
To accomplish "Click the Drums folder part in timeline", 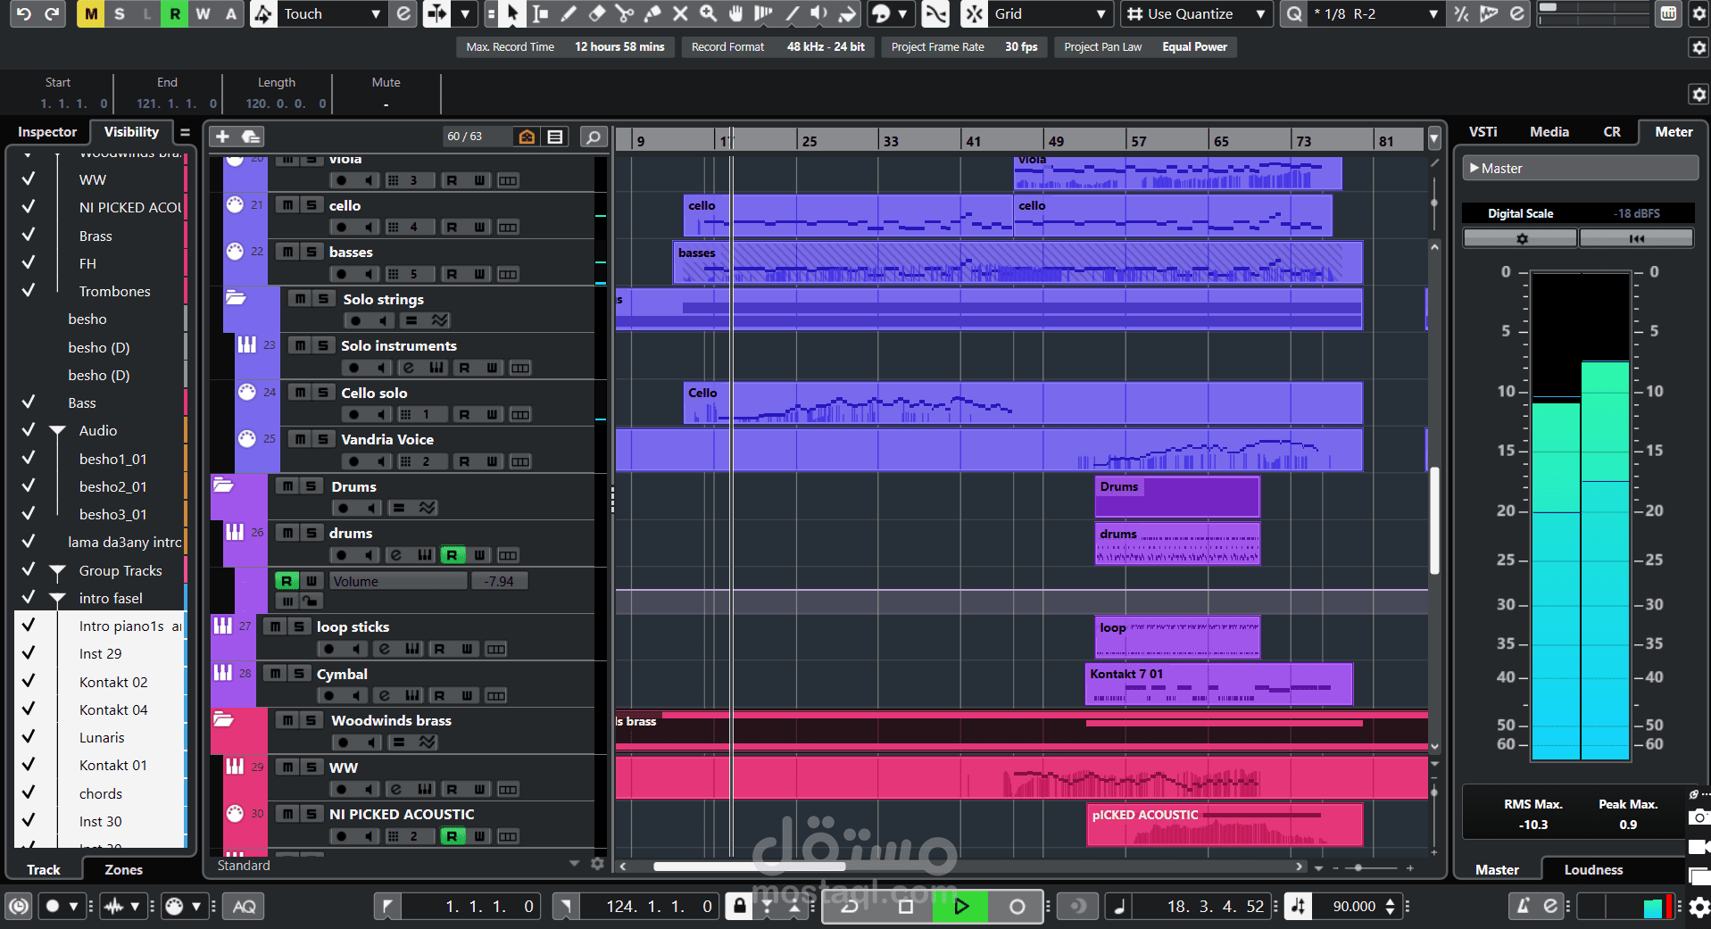I will pos(1177,496).
